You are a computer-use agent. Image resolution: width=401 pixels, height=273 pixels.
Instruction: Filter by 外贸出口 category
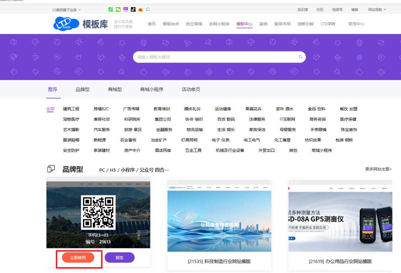[x=266, y=150]
